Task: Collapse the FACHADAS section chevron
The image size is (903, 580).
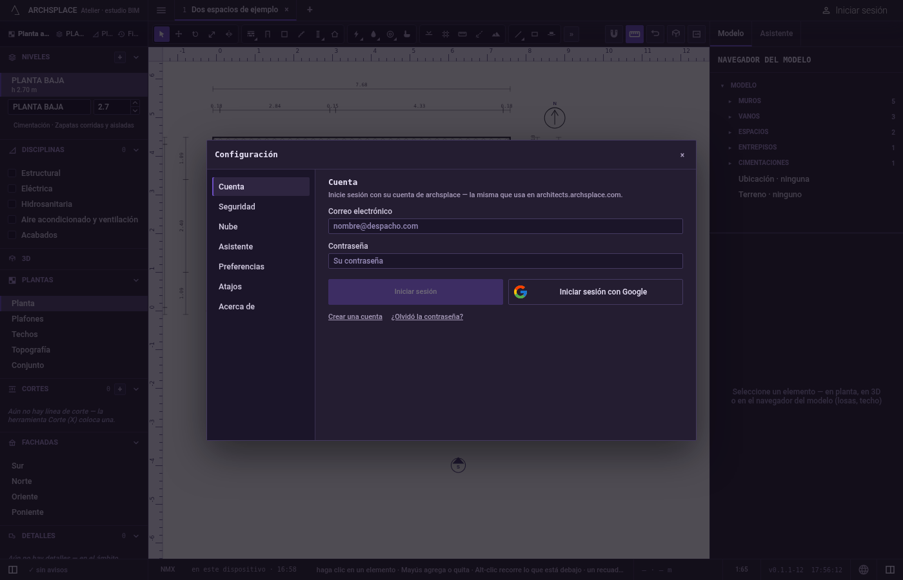Action: (x=136, y=443)
